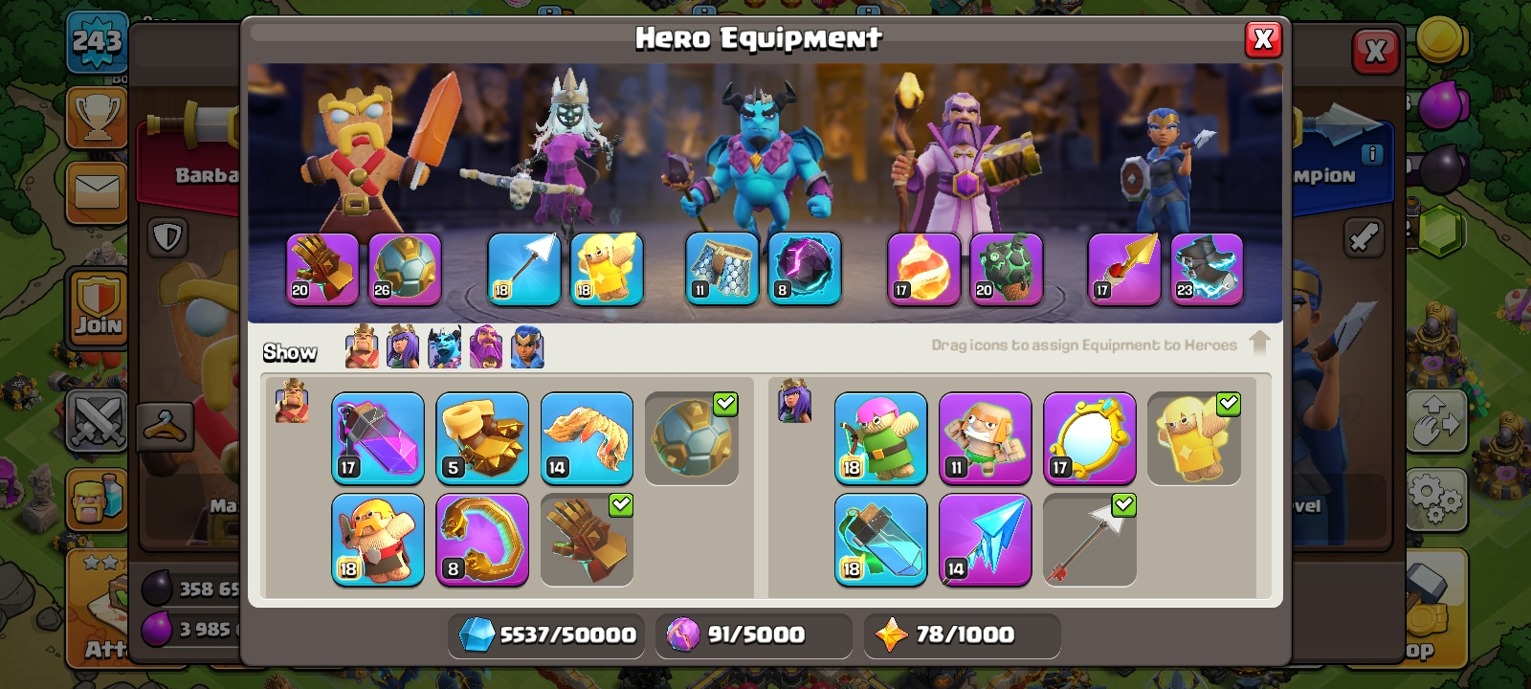Tap the Warden's level 17 fireball slot

pyautogui.click(x=923, y=269)
